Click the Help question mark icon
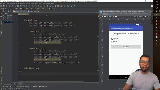160x90 pixels. pyautogui.click(x=74, y=6)
